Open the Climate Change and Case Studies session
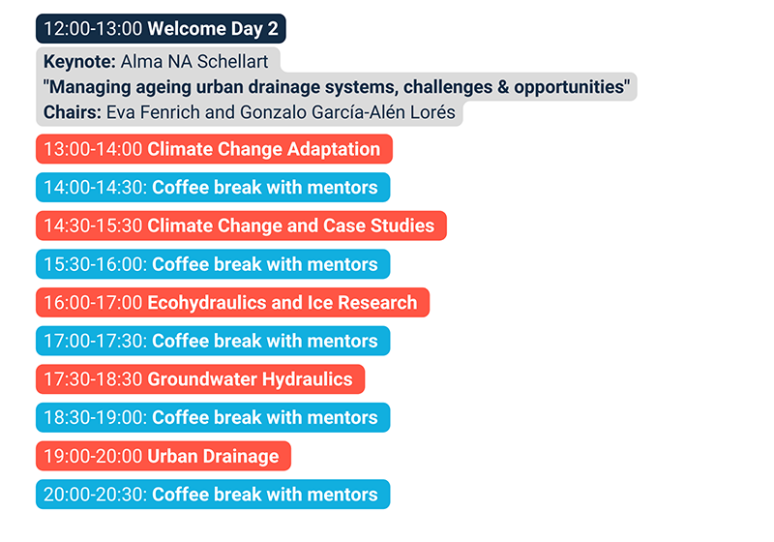The height and width of the screenshot is (542, 774). tap(290, 226)
